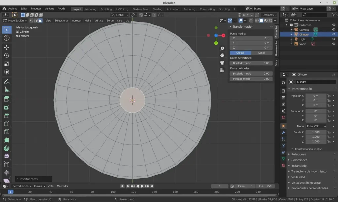Switch to the Modeling workspace tab

coord(90,9)
